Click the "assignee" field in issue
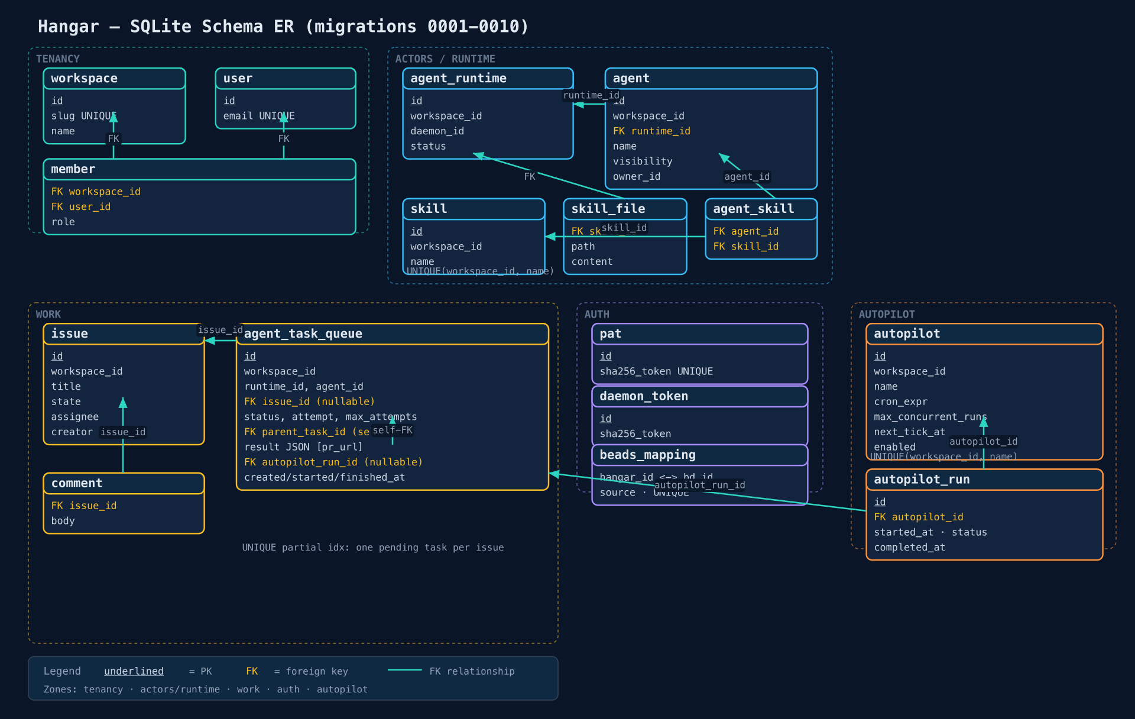The height and width of the screenshot is (719, 1135). pyautogui.click(x=75, y=417)
